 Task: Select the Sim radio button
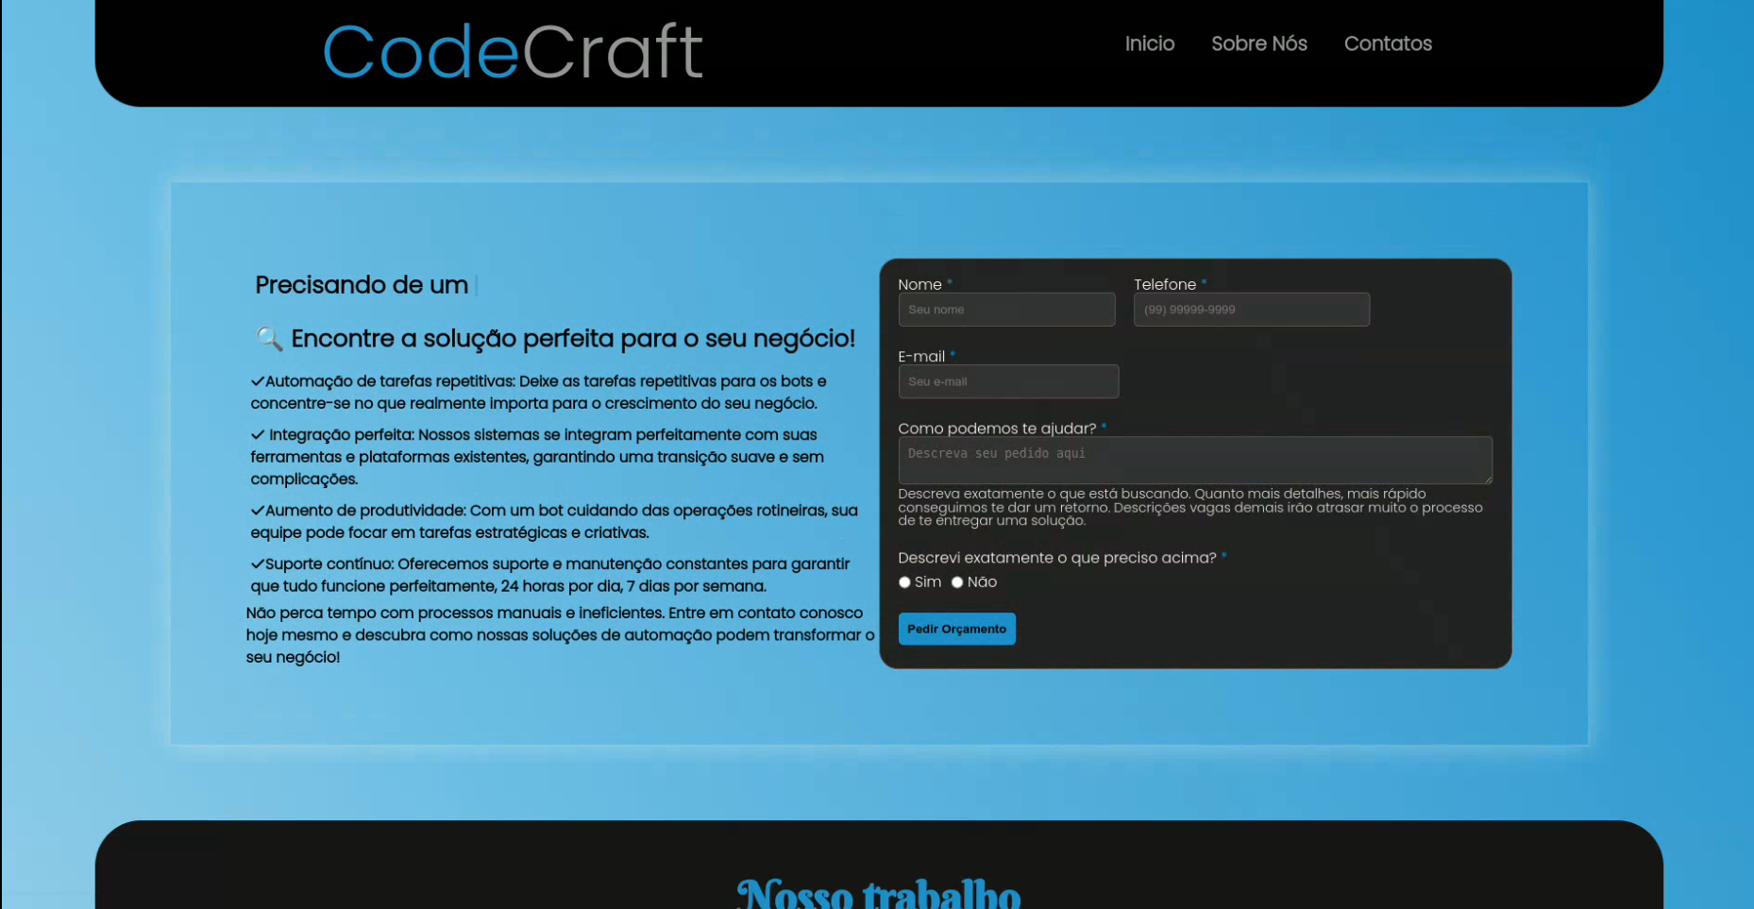(x=904, y=582)
